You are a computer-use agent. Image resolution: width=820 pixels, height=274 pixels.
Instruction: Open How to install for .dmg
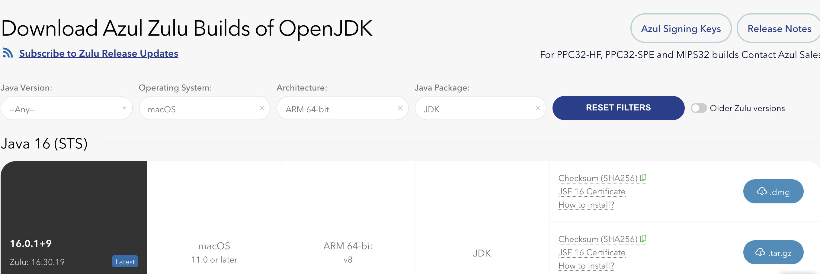click(x=586, y=205)
